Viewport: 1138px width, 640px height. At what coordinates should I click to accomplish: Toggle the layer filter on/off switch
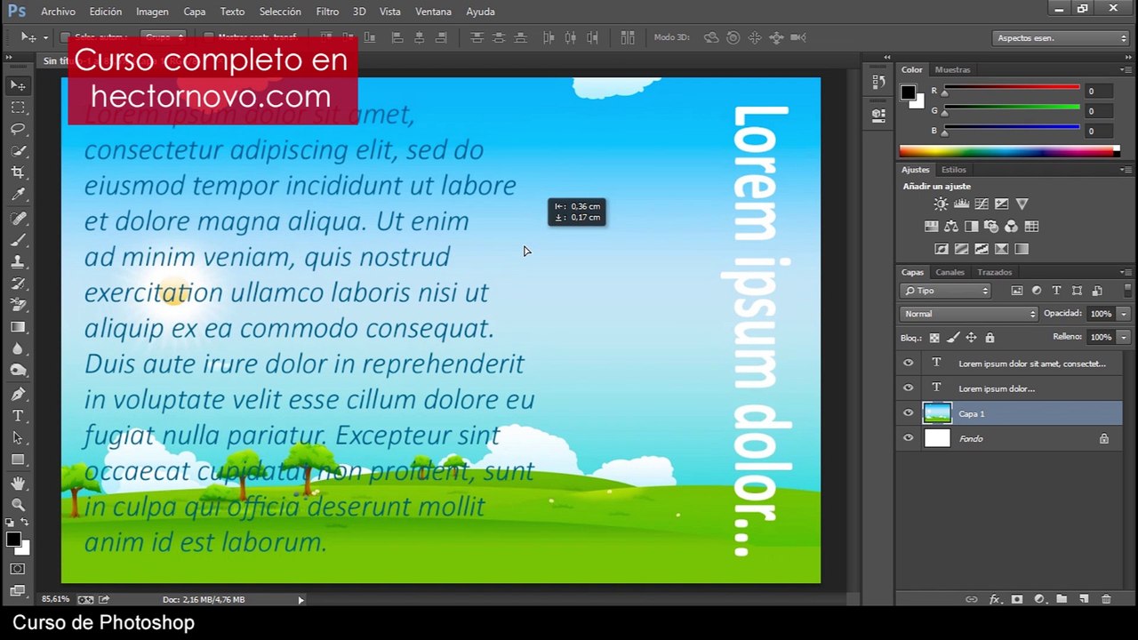[x=1127, y=291]
